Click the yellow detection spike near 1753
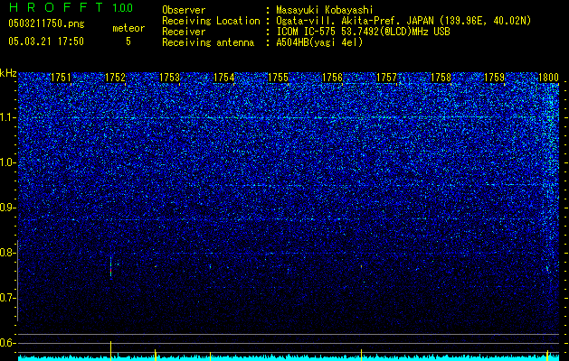This screenshot has width=569, height=361. (x=156, y=355)
